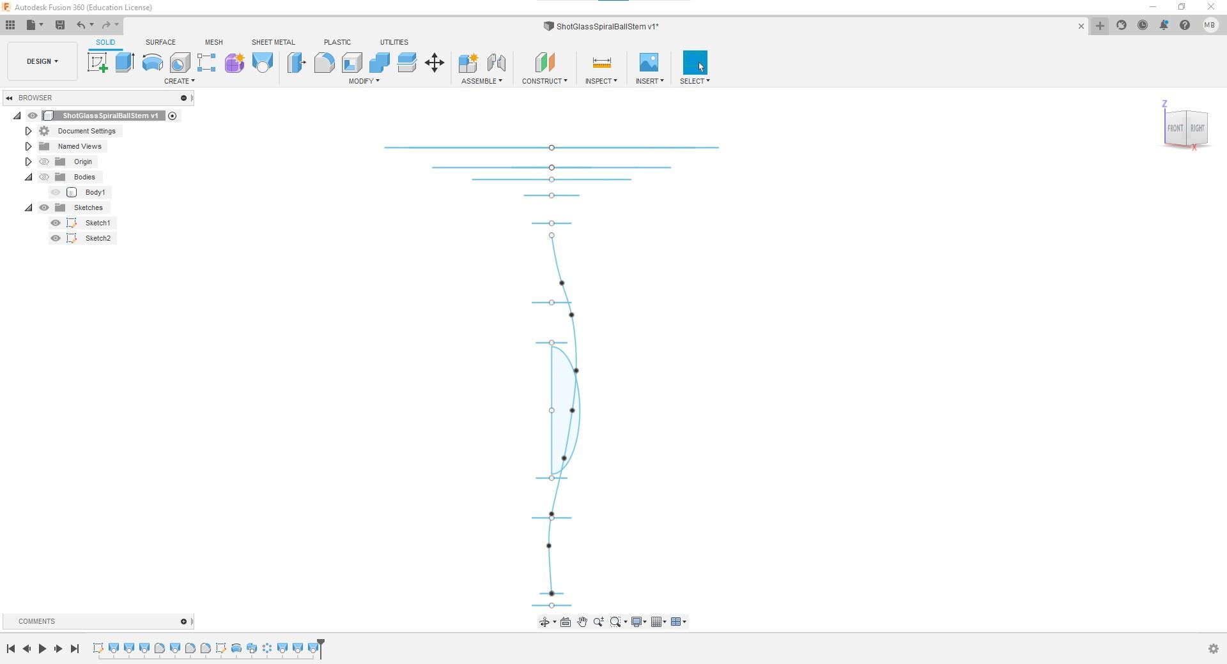Viewport: 1227px width, 664px height.
Task: Launch the Measure tool
Action: click(601, 63)
